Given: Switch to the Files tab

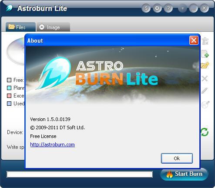Looking at the screenshot, I should pyautogui.click(x=20, y=27).
